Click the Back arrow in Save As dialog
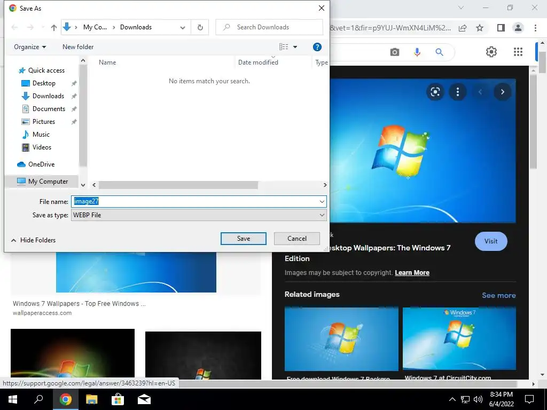 (x=14, y=28)
